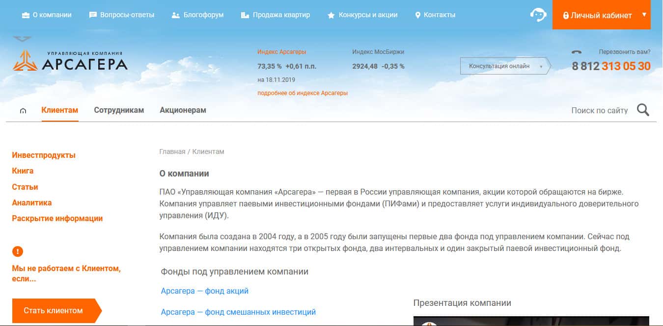Click the star icon beside Конкурсы и акции
663x326 pixels.
(x=331, y=15)
